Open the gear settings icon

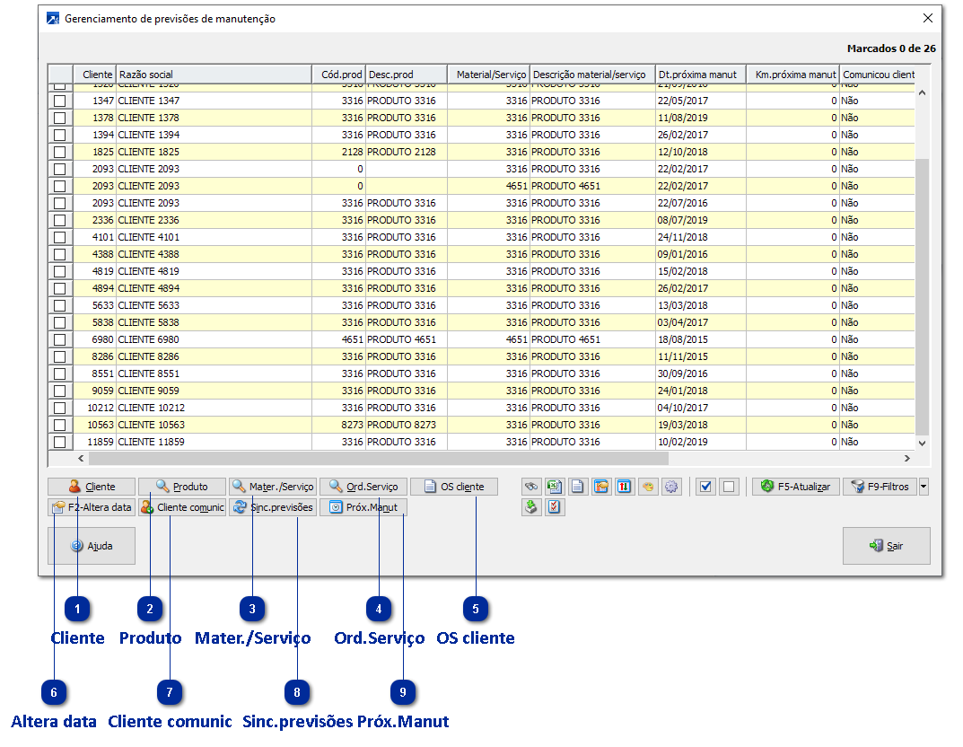tap(671, 487)
